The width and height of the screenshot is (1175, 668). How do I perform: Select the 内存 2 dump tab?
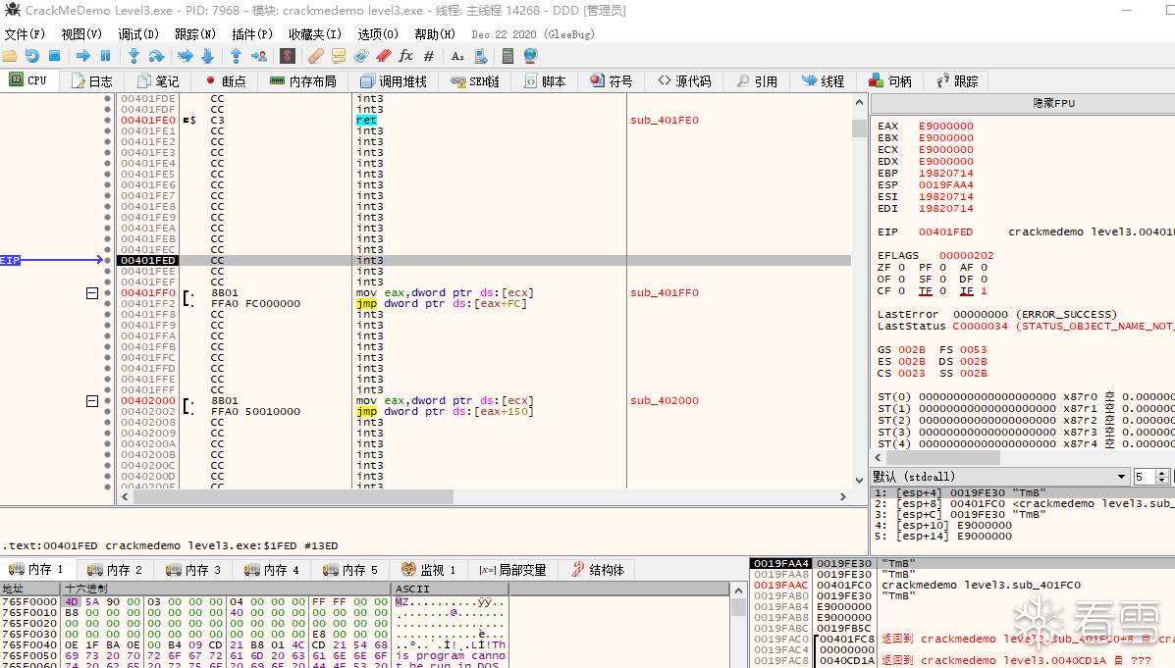coord(114,570)
